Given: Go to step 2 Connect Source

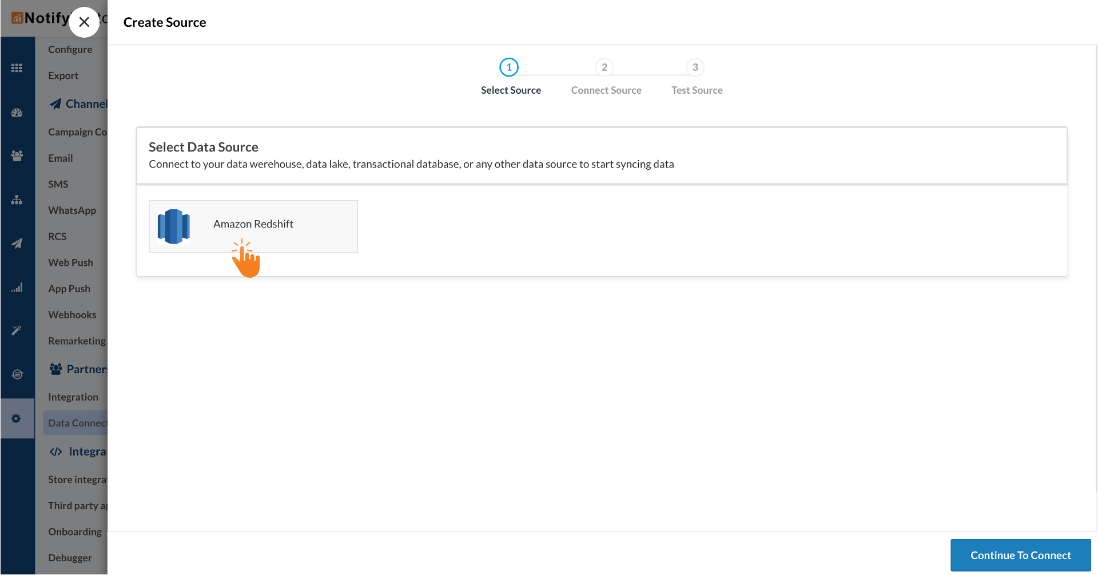Looking at the screenshot, I should point(604,67).
